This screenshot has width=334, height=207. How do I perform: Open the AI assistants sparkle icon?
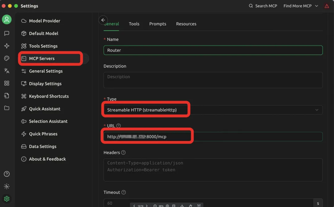(7, 46)
